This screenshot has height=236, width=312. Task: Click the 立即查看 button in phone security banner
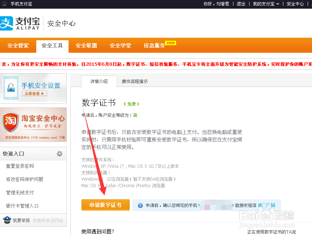tap(34, 93)
